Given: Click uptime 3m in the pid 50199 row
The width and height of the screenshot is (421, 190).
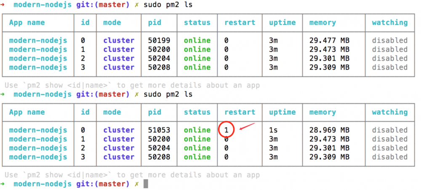Looking at the screenshot, I should coord(273,40).
